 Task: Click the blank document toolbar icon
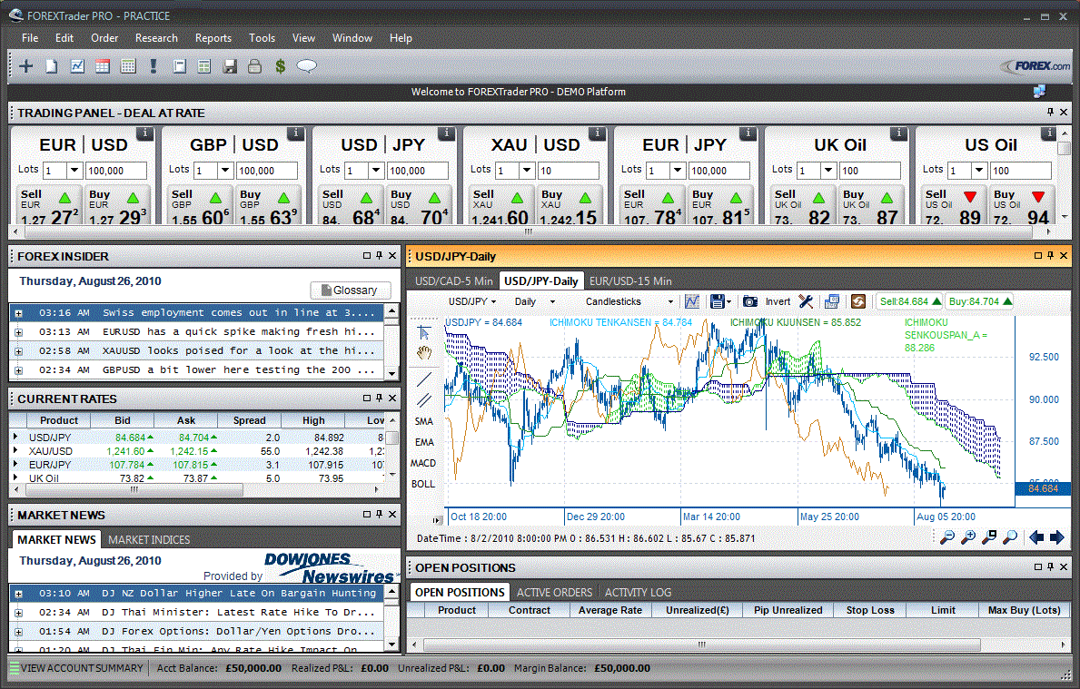pos(52,66)
